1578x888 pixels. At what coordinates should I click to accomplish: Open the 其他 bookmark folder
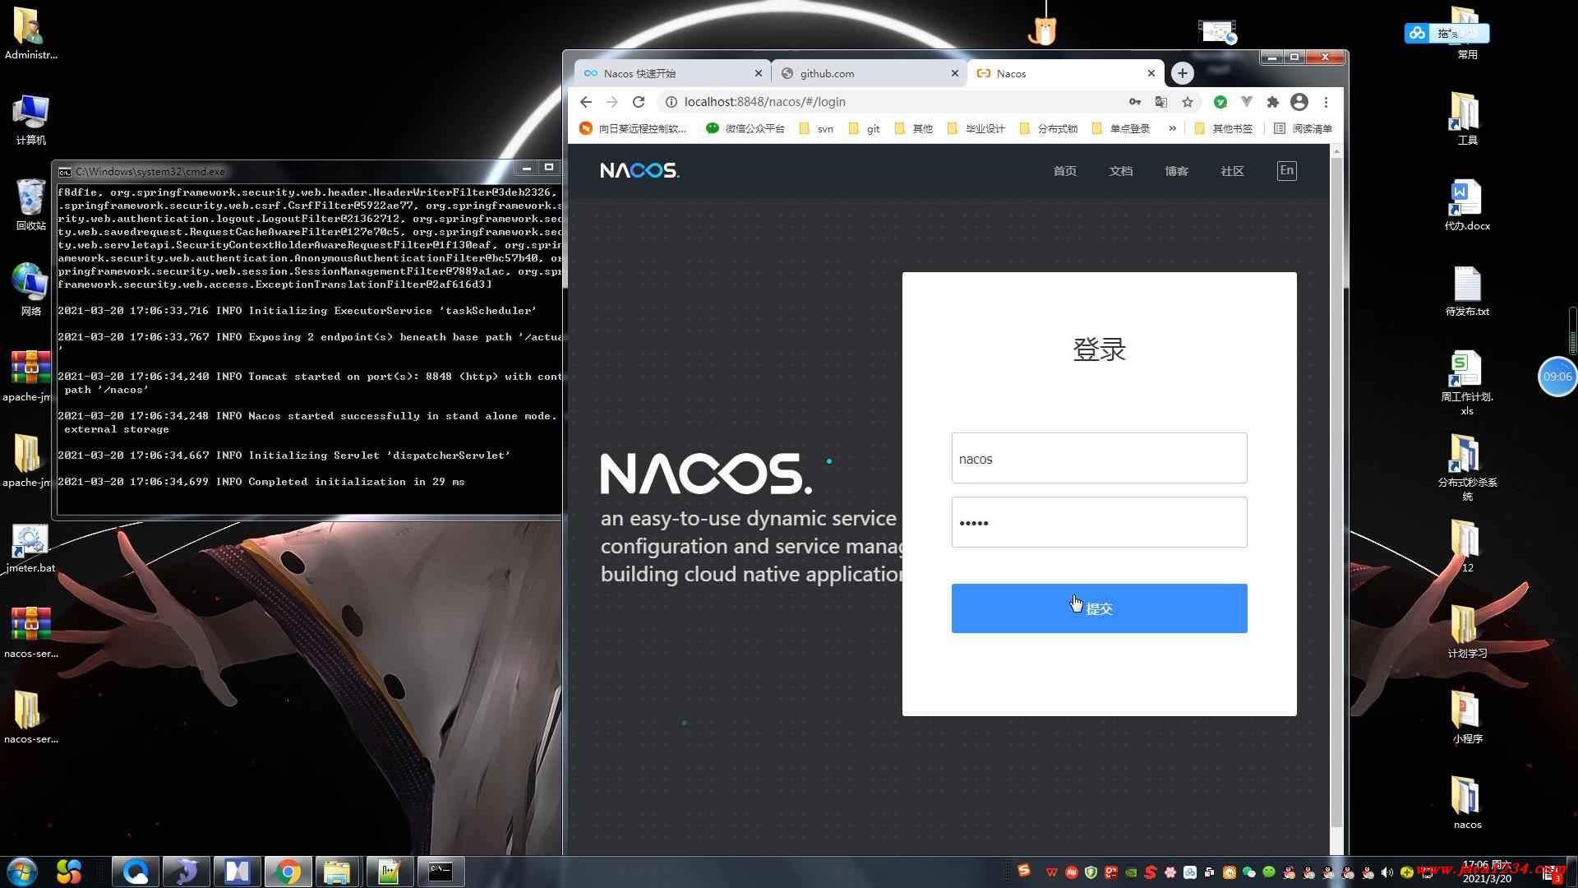pyautogui.click(x=913, y=128)
